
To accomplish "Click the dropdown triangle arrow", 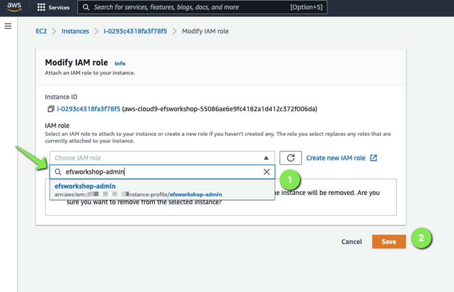I will click(x=266, y=158).
